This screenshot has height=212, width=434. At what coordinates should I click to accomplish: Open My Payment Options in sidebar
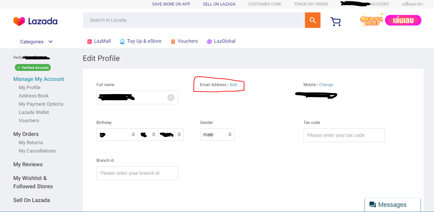coord(41,104)
